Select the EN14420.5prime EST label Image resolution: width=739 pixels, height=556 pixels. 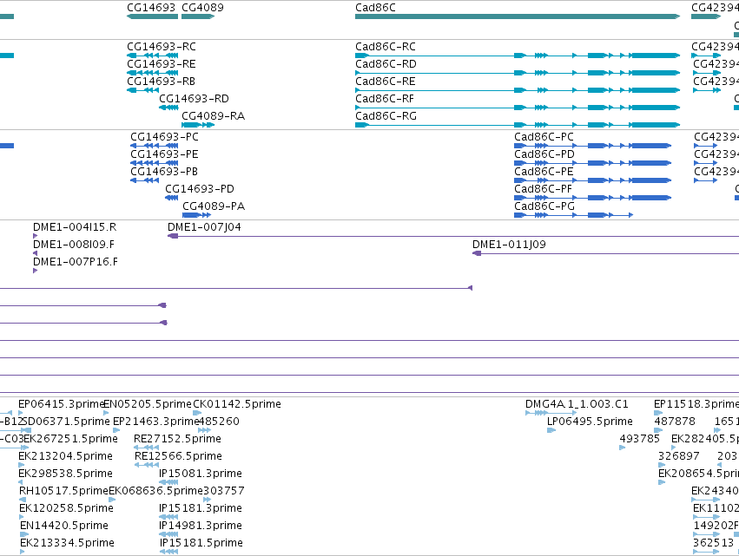tap(64, 527)
